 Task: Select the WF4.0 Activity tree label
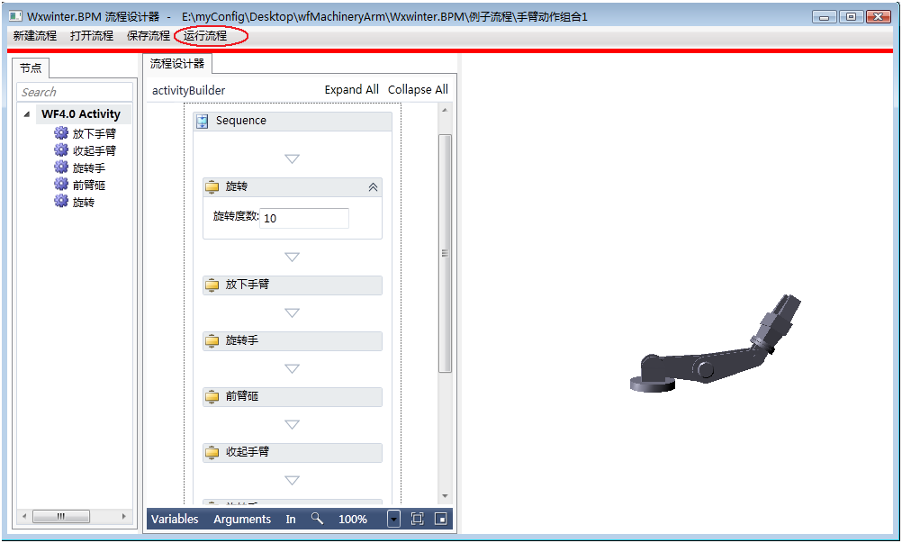point(81,113)
